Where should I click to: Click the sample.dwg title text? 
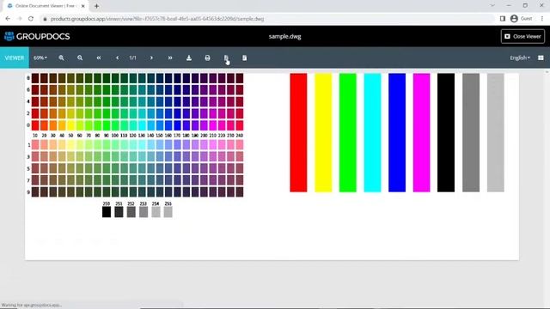pos(284,36)
